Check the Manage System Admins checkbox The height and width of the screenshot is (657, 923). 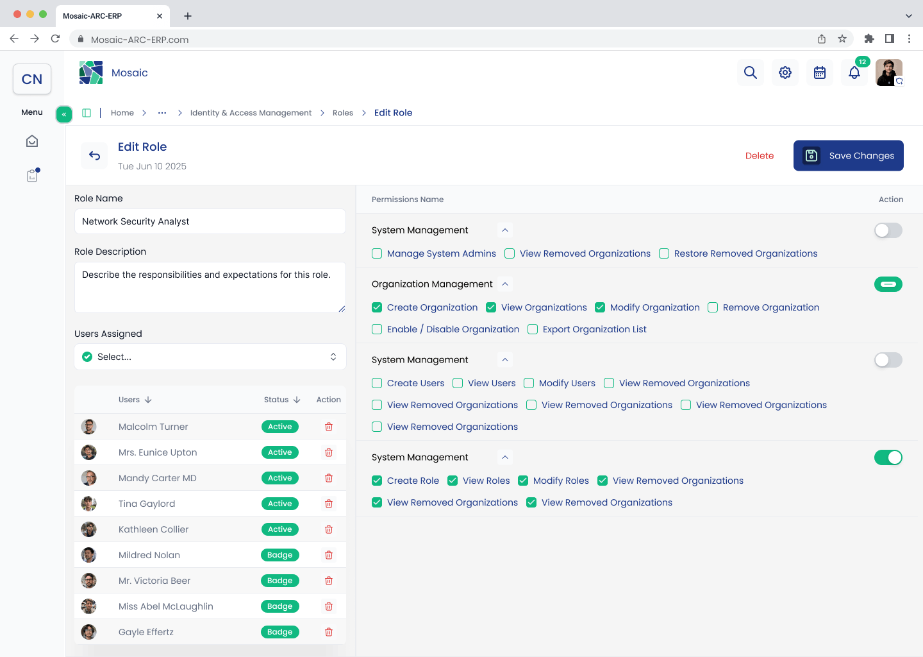377,253
